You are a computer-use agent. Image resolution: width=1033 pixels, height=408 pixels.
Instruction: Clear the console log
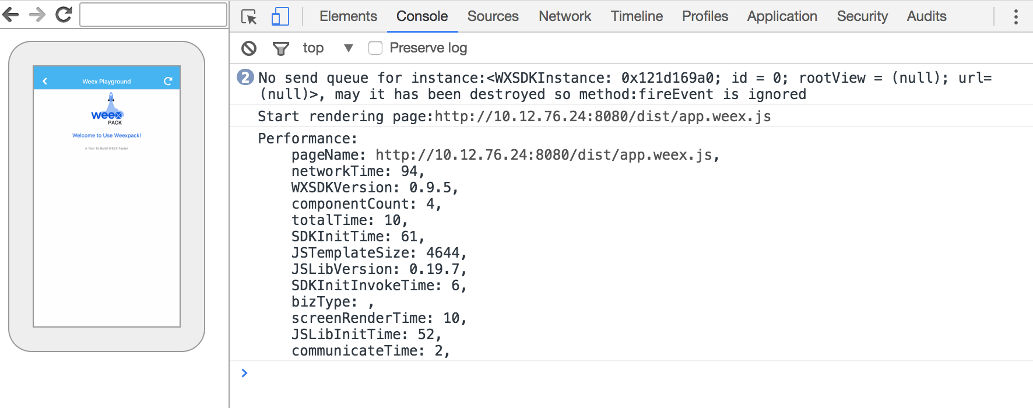point(249,48)
